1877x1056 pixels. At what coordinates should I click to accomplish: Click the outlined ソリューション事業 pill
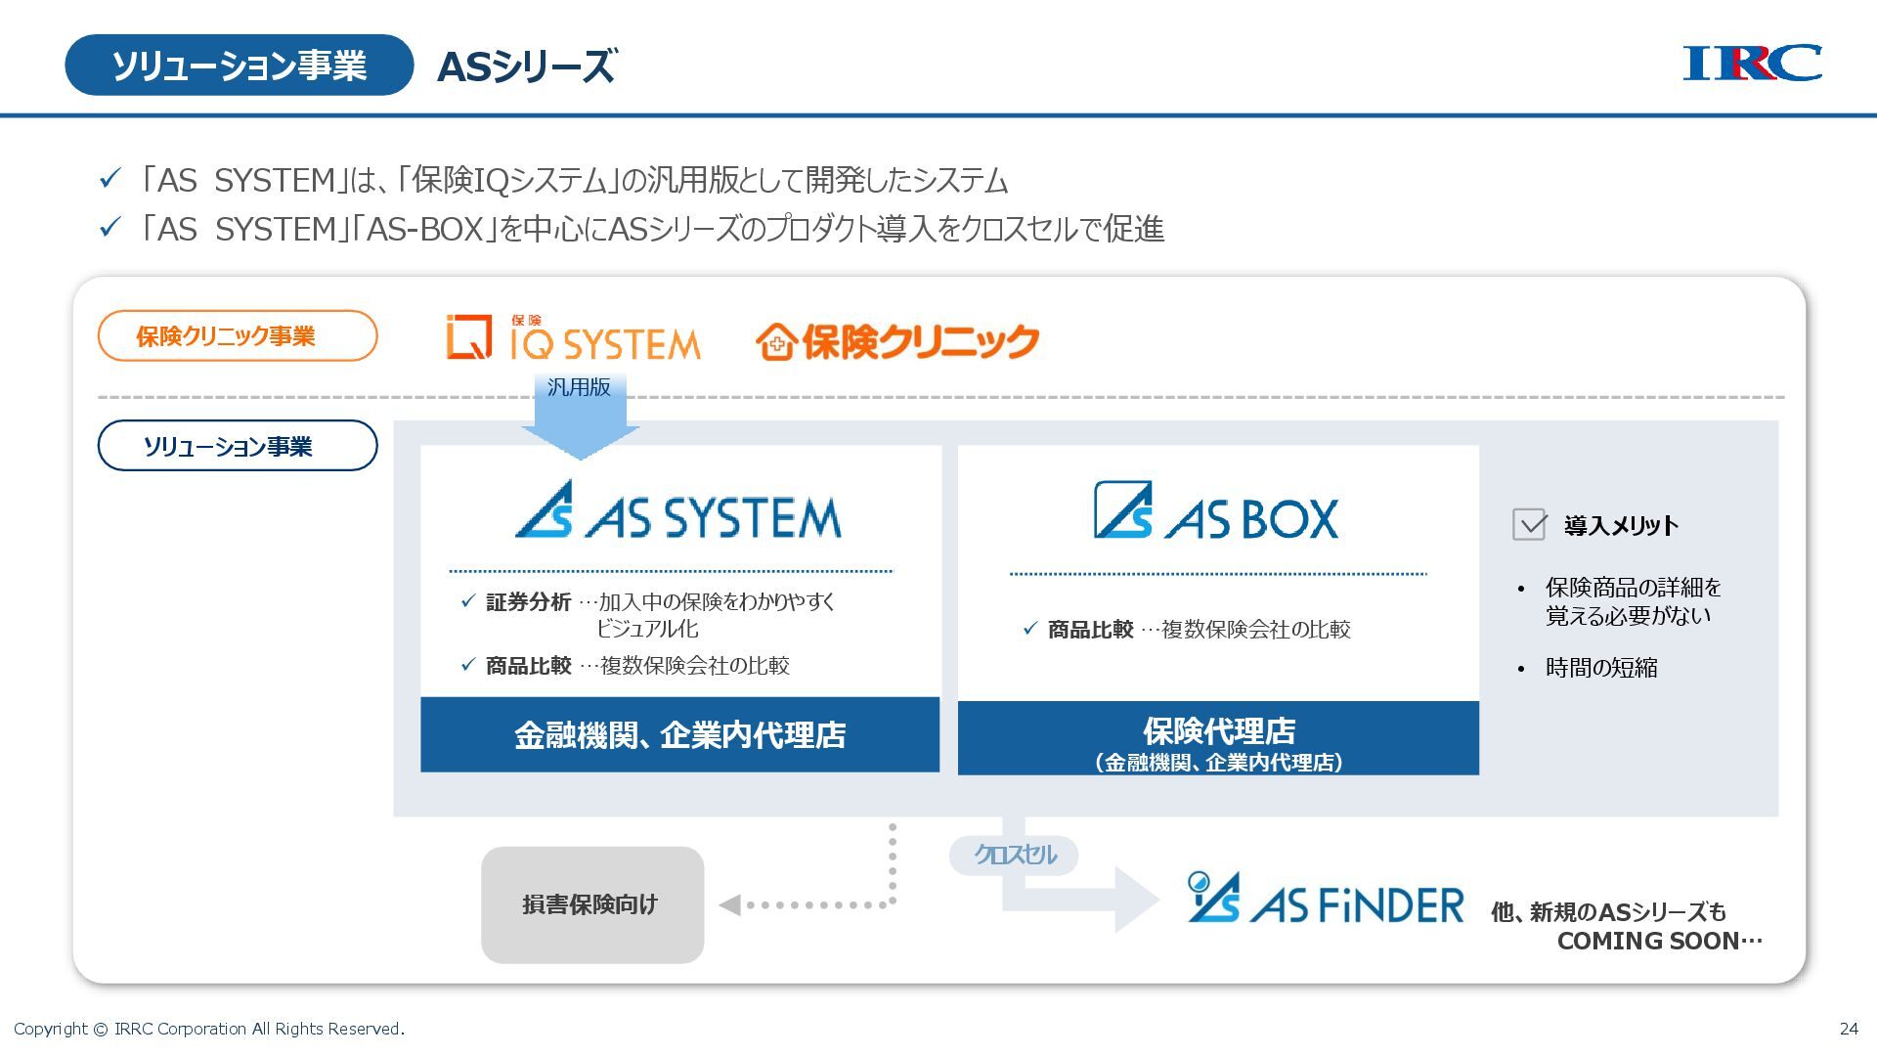click(238, 446)
